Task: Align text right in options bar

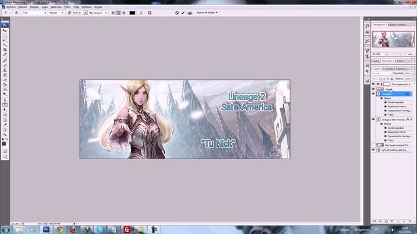Action: (124, 13)
